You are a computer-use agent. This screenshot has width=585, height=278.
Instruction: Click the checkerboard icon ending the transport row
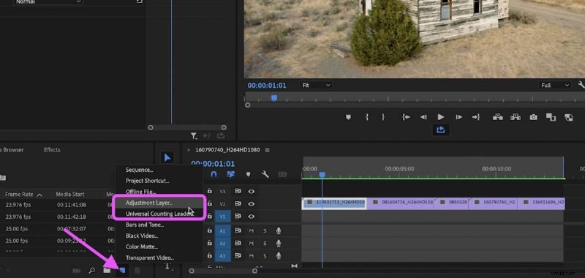[569, 118]
